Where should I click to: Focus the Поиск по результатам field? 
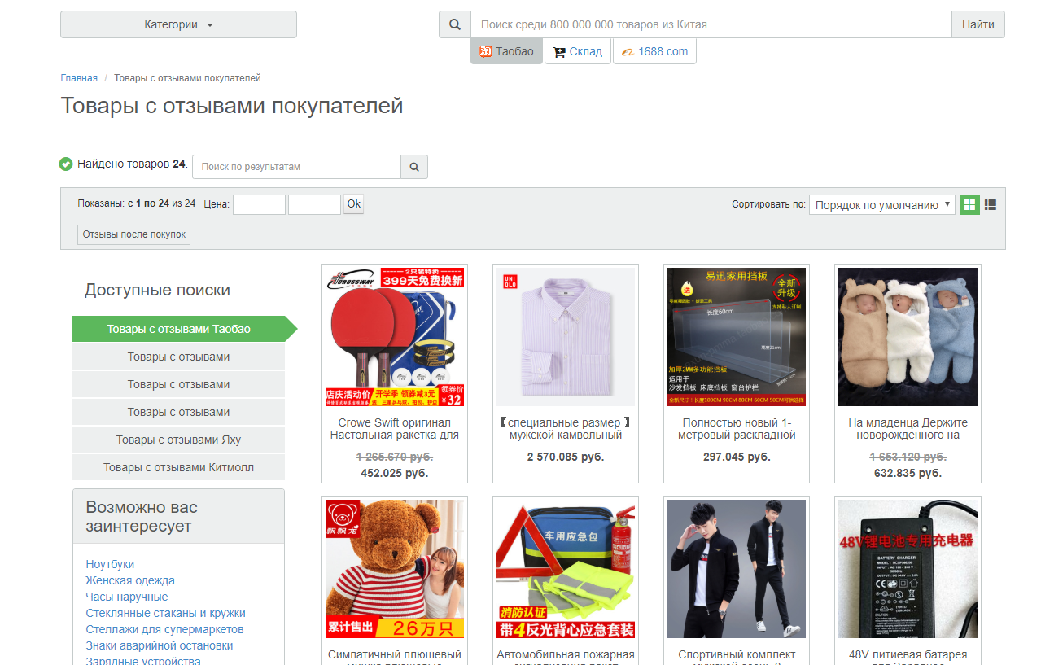click(296, 167)
